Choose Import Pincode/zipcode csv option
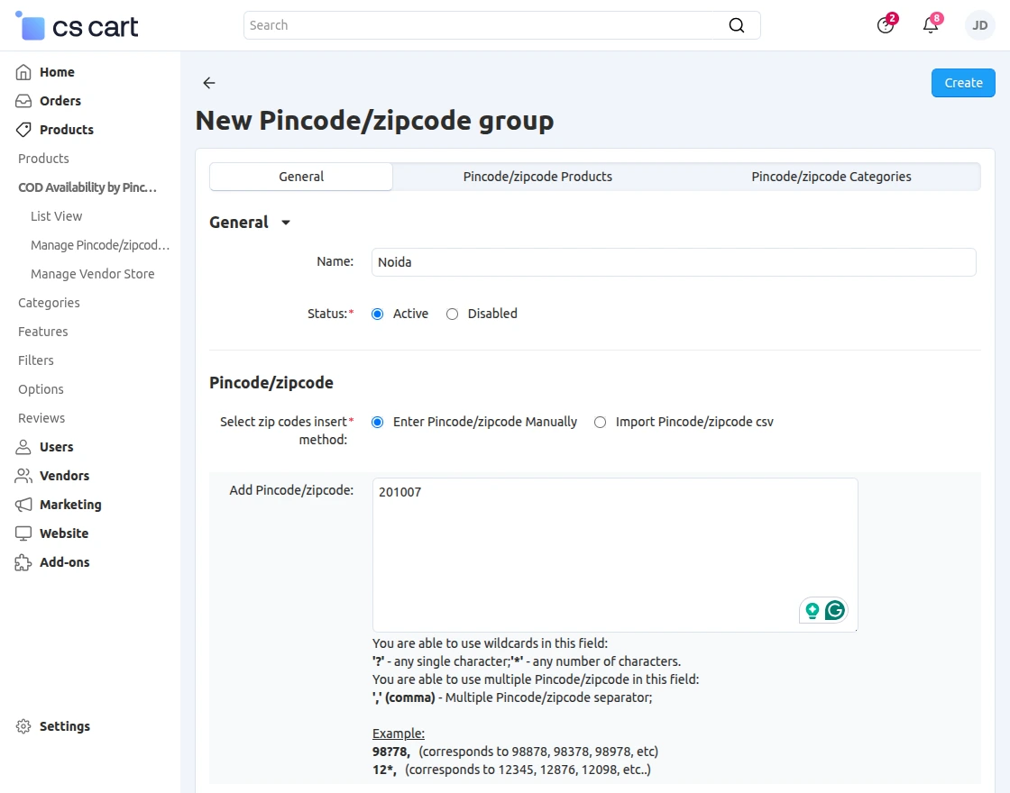Viewport: 1010px width, 793px height. point(600,422)
